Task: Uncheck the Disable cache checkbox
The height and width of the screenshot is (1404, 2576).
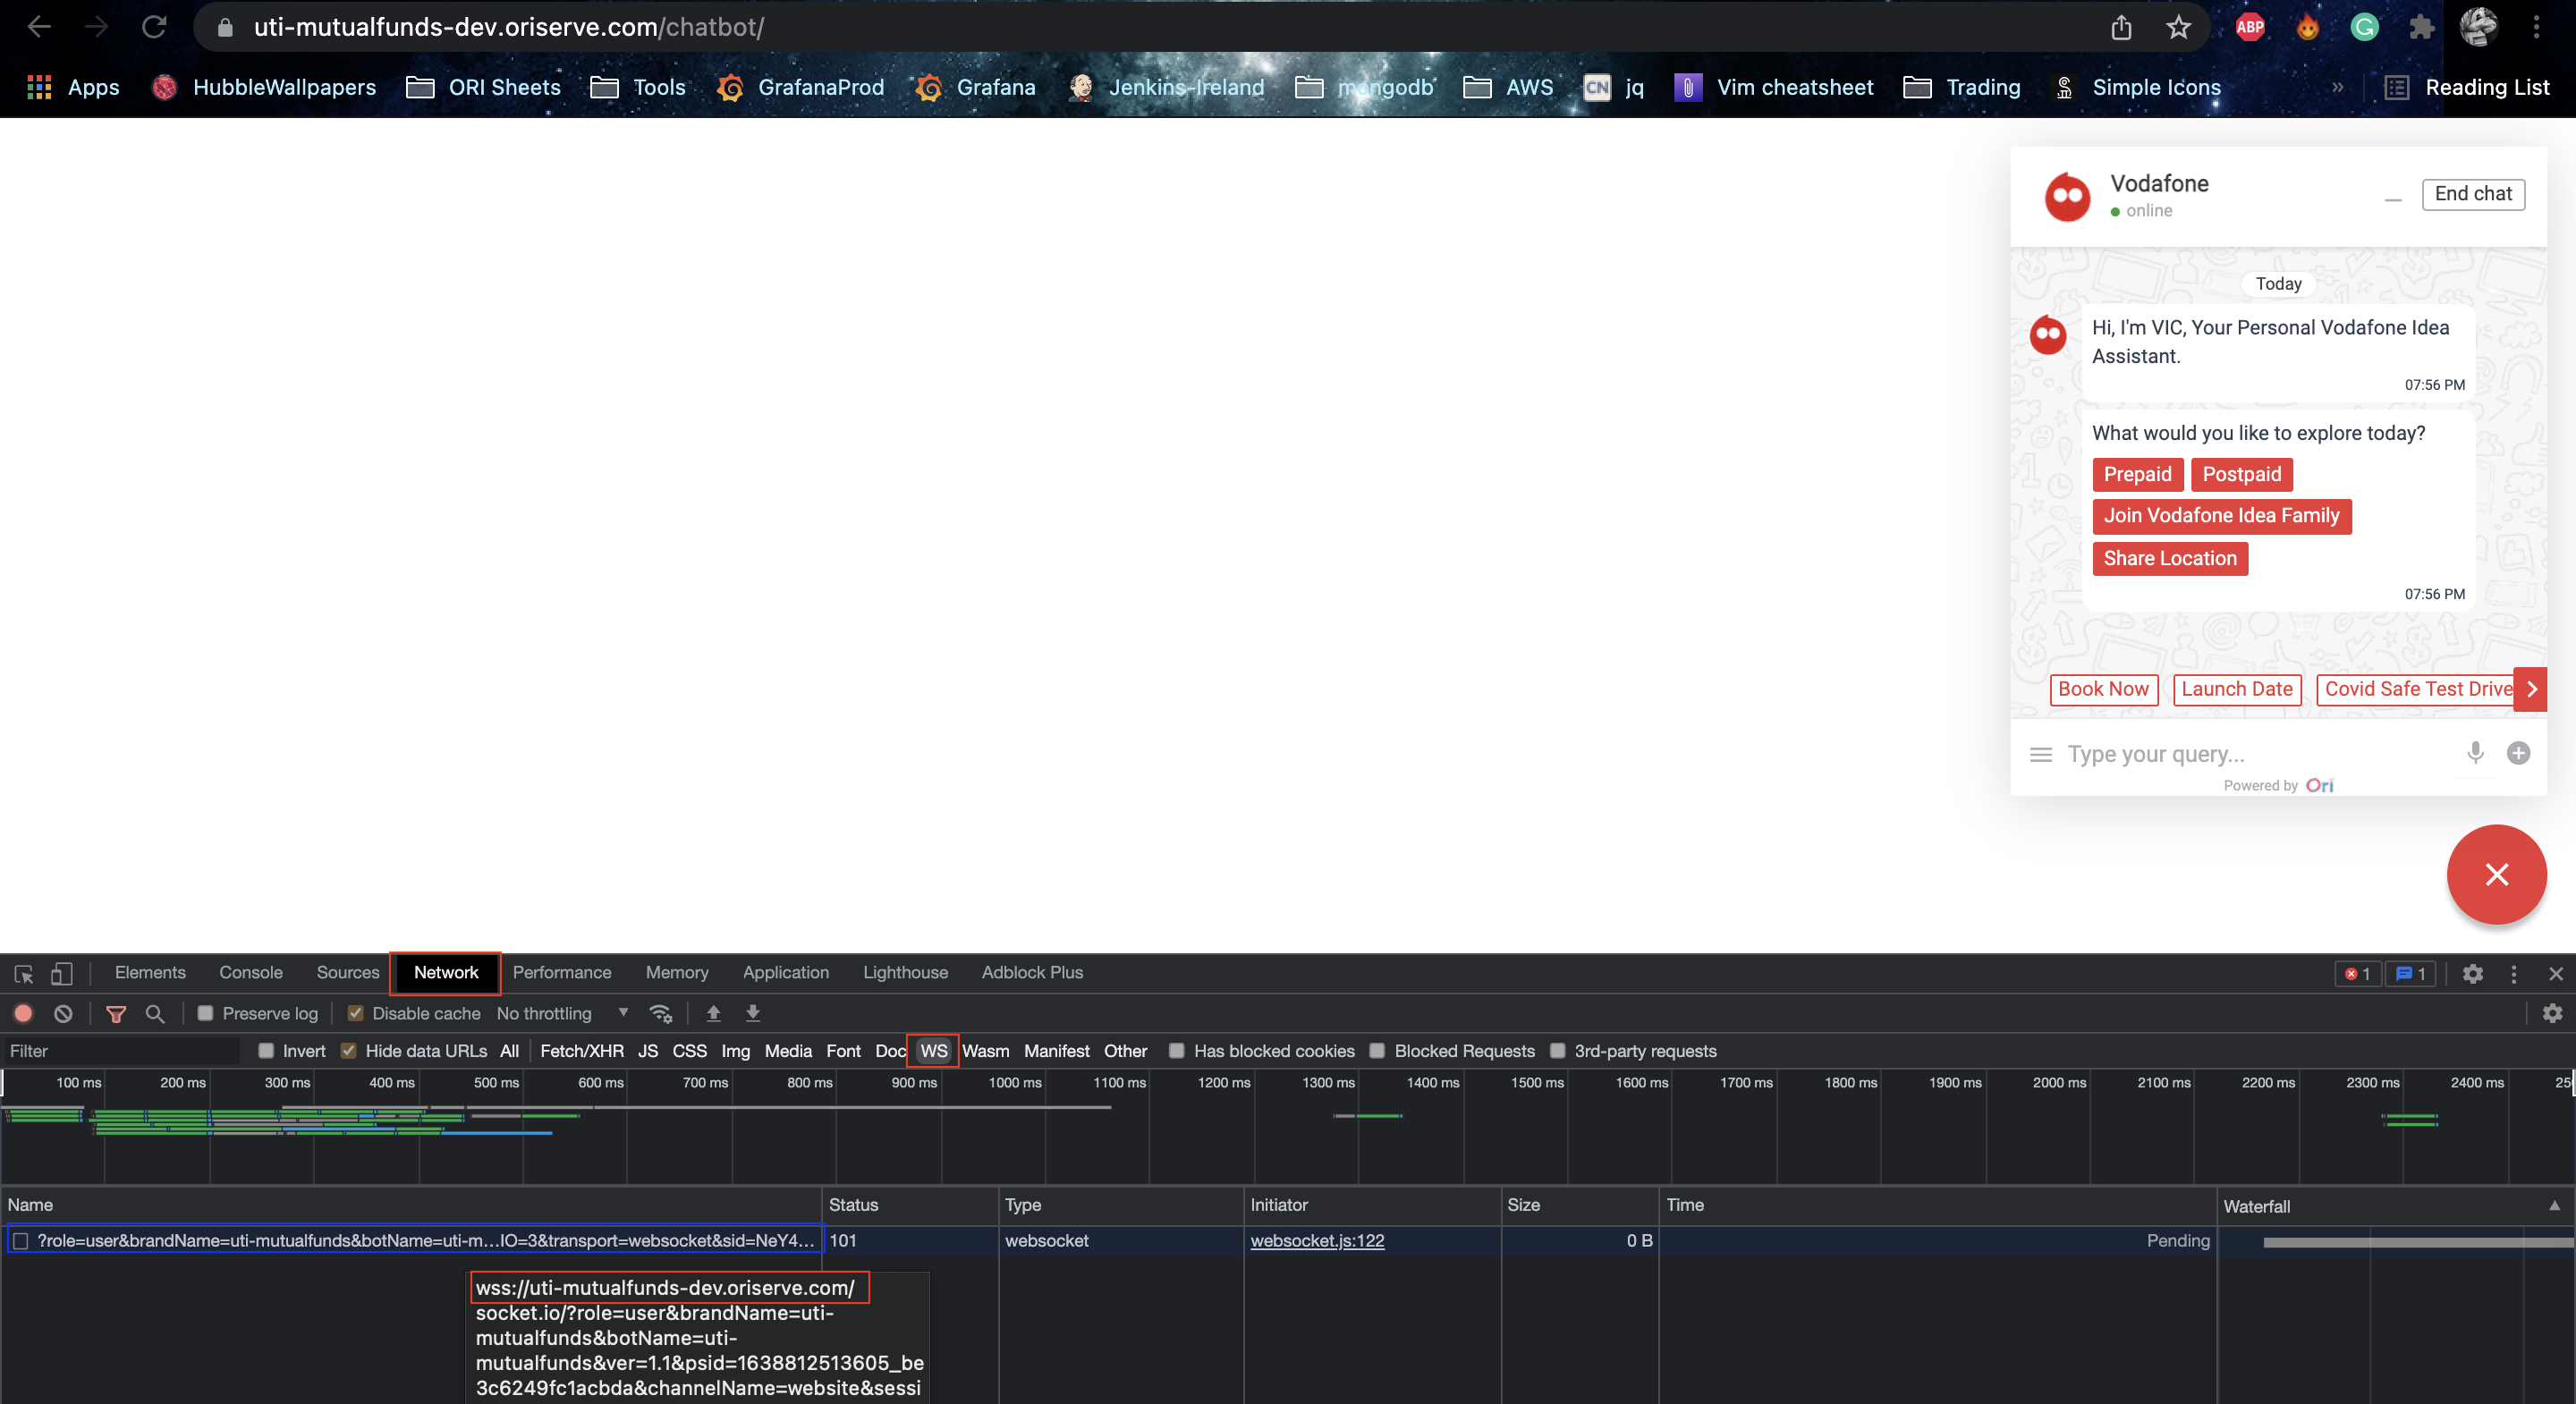Action: (355, 1013)
